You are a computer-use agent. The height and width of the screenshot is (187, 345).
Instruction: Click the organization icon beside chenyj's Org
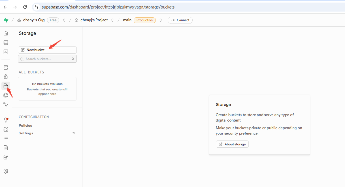coord(19,20)
